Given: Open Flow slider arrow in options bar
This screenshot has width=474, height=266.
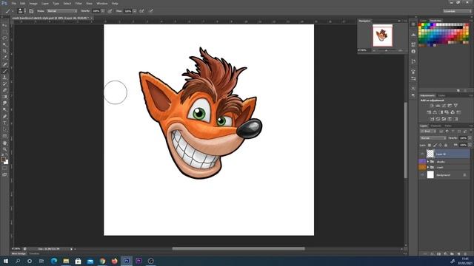Looking at the screenshot, I should [134, 11].
